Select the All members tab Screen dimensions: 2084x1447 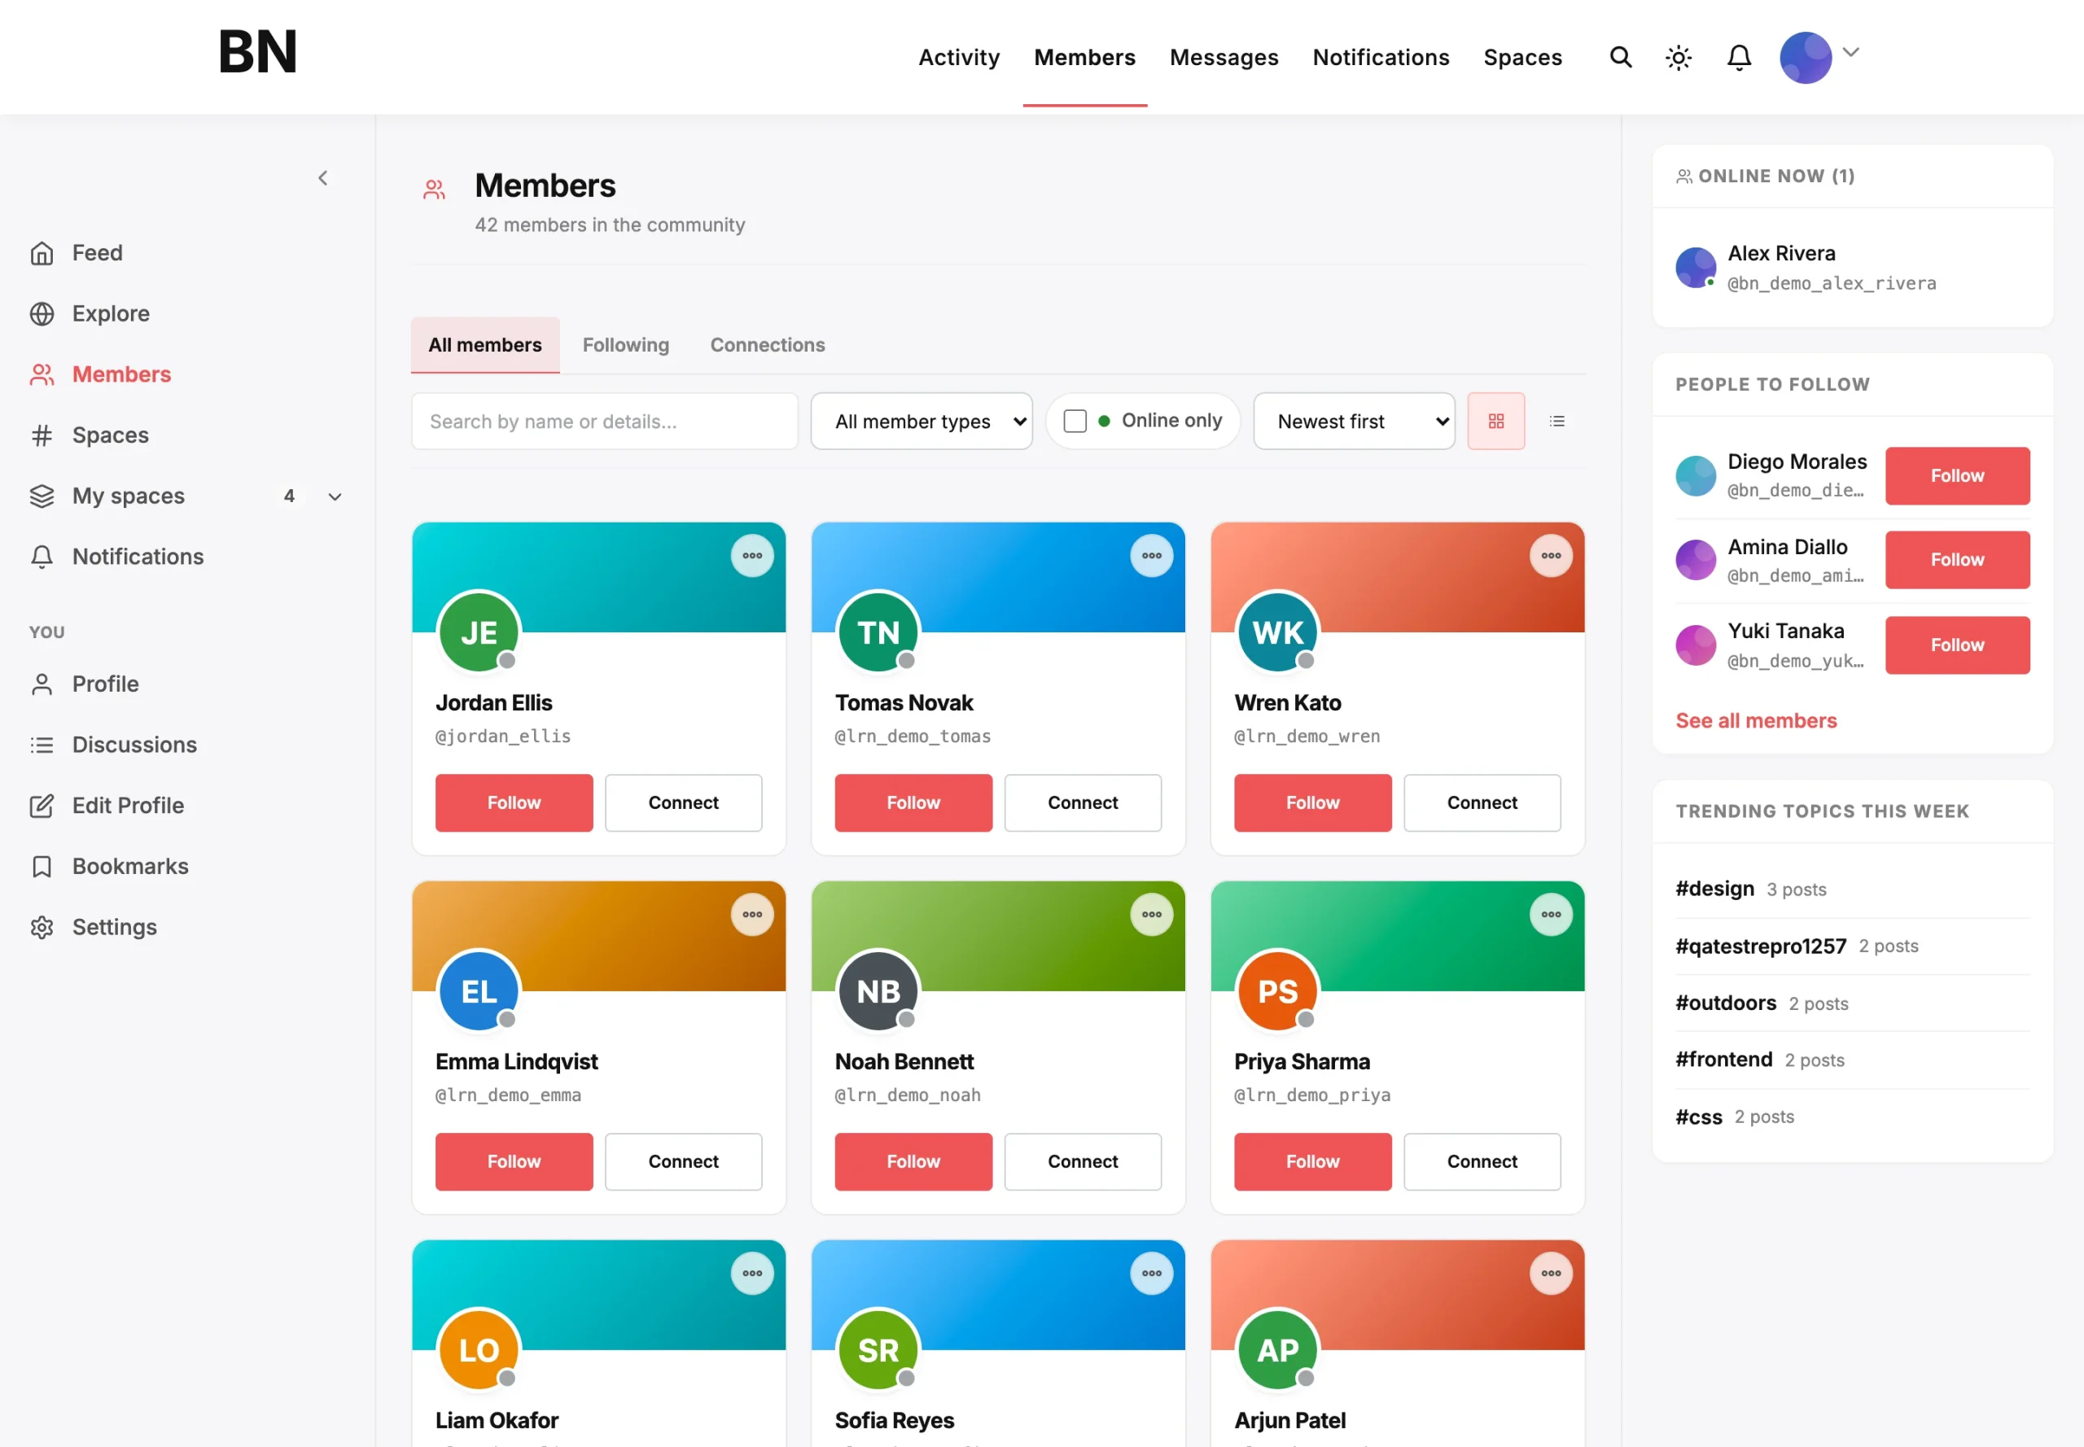tap(485, 344)
